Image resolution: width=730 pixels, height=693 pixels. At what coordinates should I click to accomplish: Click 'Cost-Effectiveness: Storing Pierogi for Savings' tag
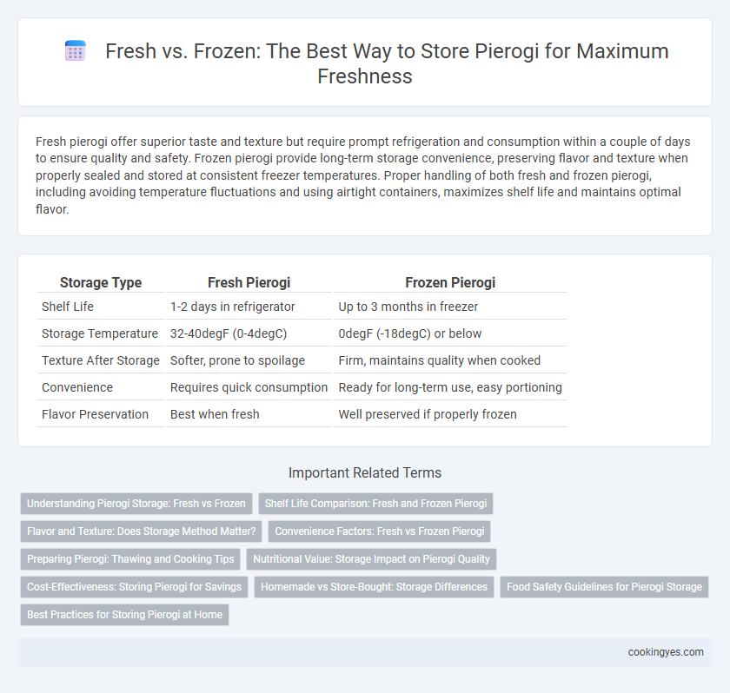point(134,587)
